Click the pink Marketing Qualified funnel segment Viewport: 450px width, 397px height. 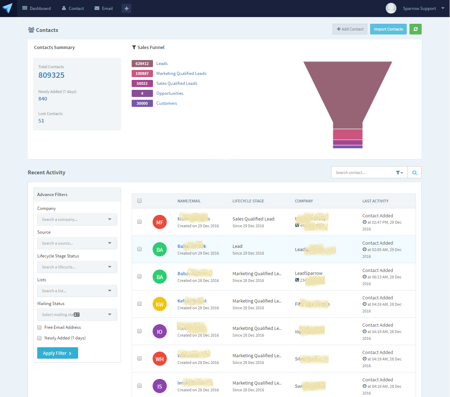click(x=348, y=135)
